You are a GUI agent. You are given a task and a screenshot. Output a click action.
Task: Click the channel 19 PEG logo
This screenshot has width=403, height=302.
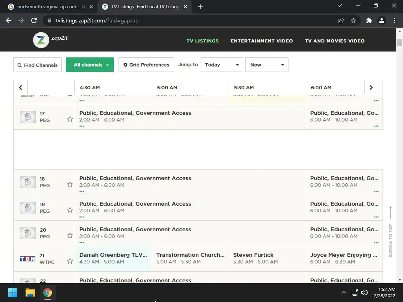click(x=28, y=208)
